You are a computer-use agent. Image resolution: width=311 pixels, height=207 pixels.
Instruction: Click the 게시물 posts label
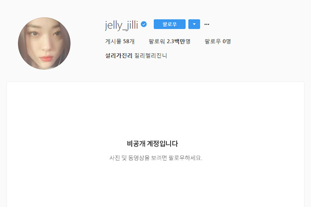(113, 41)
